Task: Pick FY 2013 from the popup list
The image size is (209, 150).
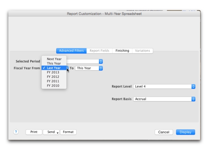Action: tap(54, 72)
